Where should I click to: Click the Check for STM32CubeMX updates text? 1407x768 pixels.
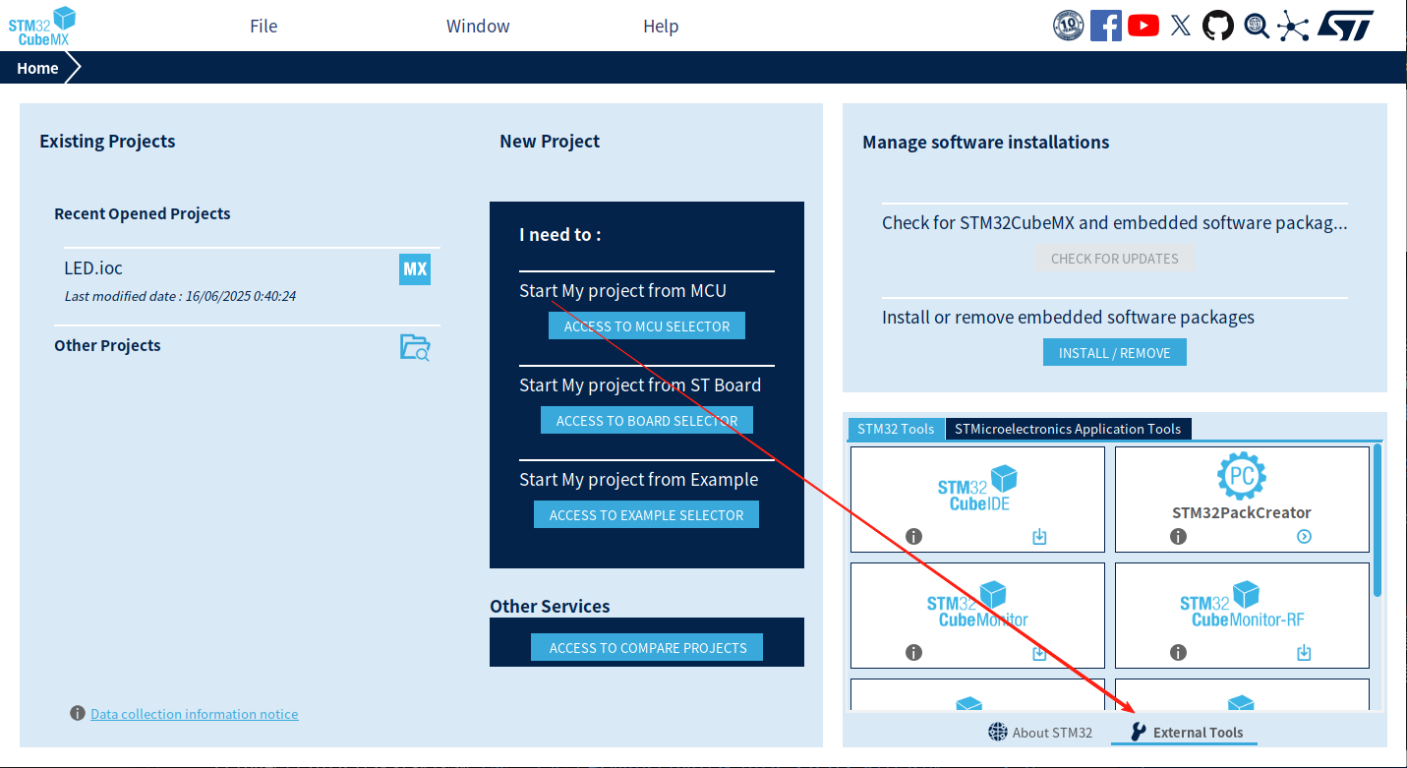tap(1115, 223)
